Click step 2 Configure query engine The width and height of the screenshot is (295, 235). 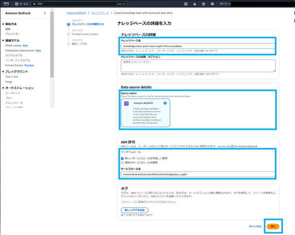(85, 34)
